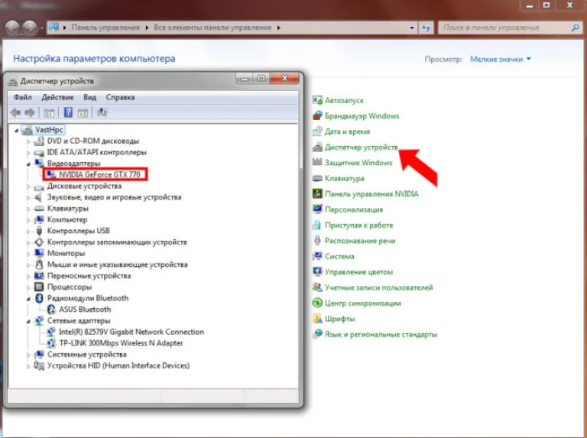
Task: Select ASUS Bluetooth device
Action: 85,310
